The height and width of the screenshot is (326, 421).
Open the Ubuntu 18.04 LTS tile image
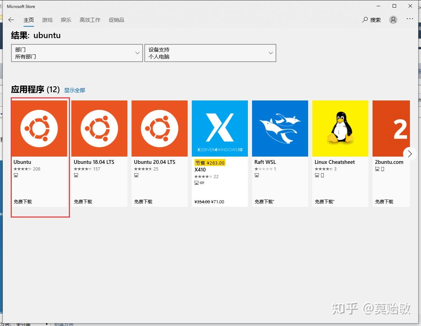pyautogui.click(x=99, y=129)
